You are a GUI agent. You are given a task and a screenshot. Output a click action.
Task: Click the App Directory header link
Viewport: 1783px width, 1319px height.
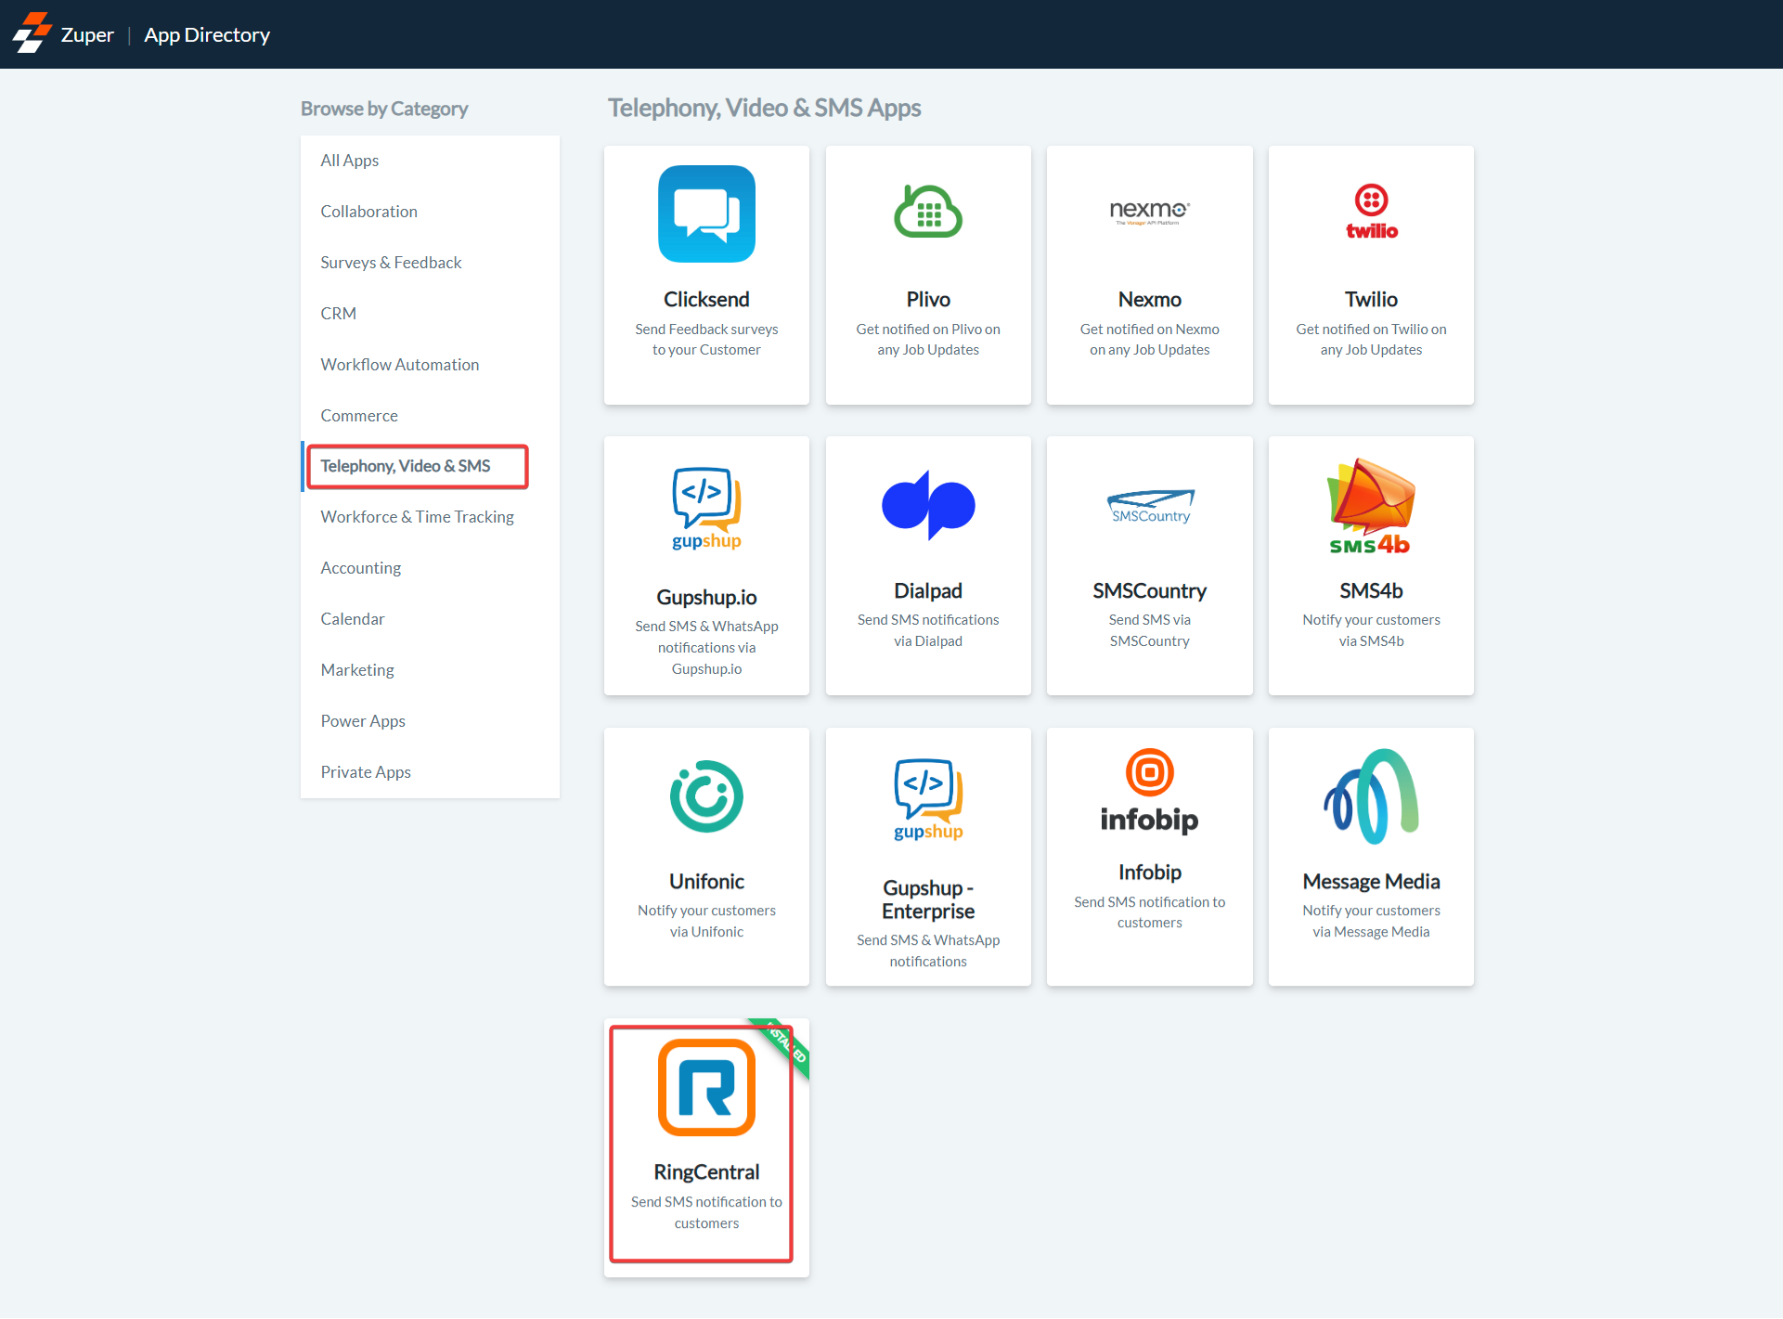tap(207, 34)
